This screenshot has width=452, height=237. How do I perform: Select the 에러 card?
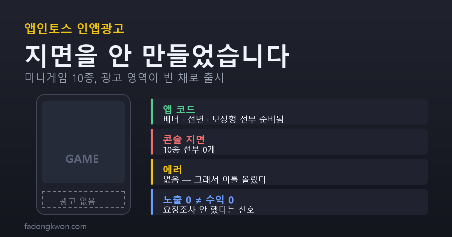click(289, 172)
